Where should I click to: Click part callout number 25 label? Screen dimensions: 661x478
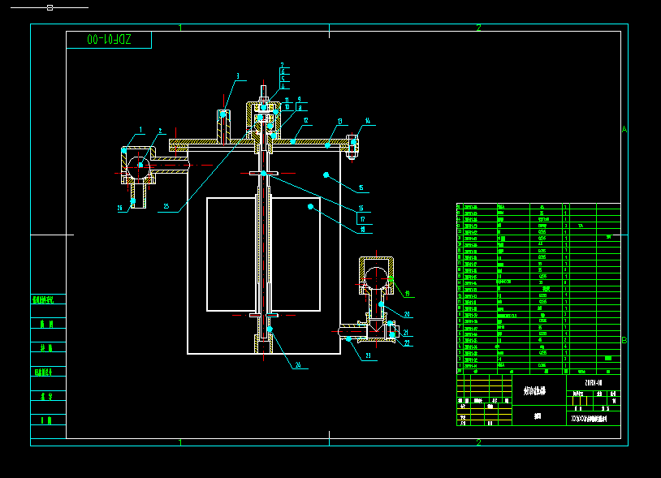(166, 207)
